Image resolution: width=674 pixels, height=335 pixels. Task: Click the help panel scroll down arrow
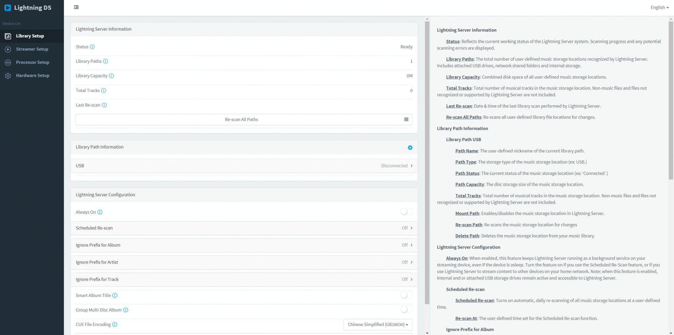pos(671,333)
